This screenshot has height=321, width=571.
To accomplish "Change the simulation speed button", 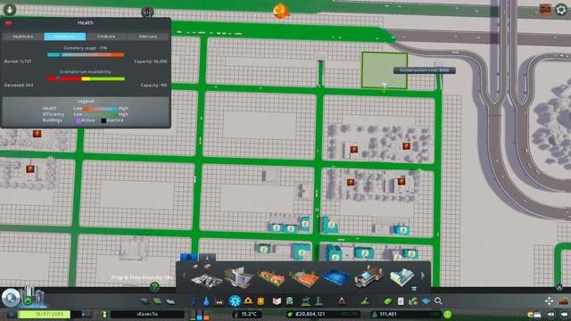I will [86, 314].
